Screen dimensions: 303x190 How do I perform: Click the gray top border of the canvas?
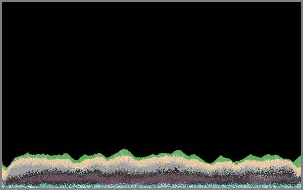[151, 1]
